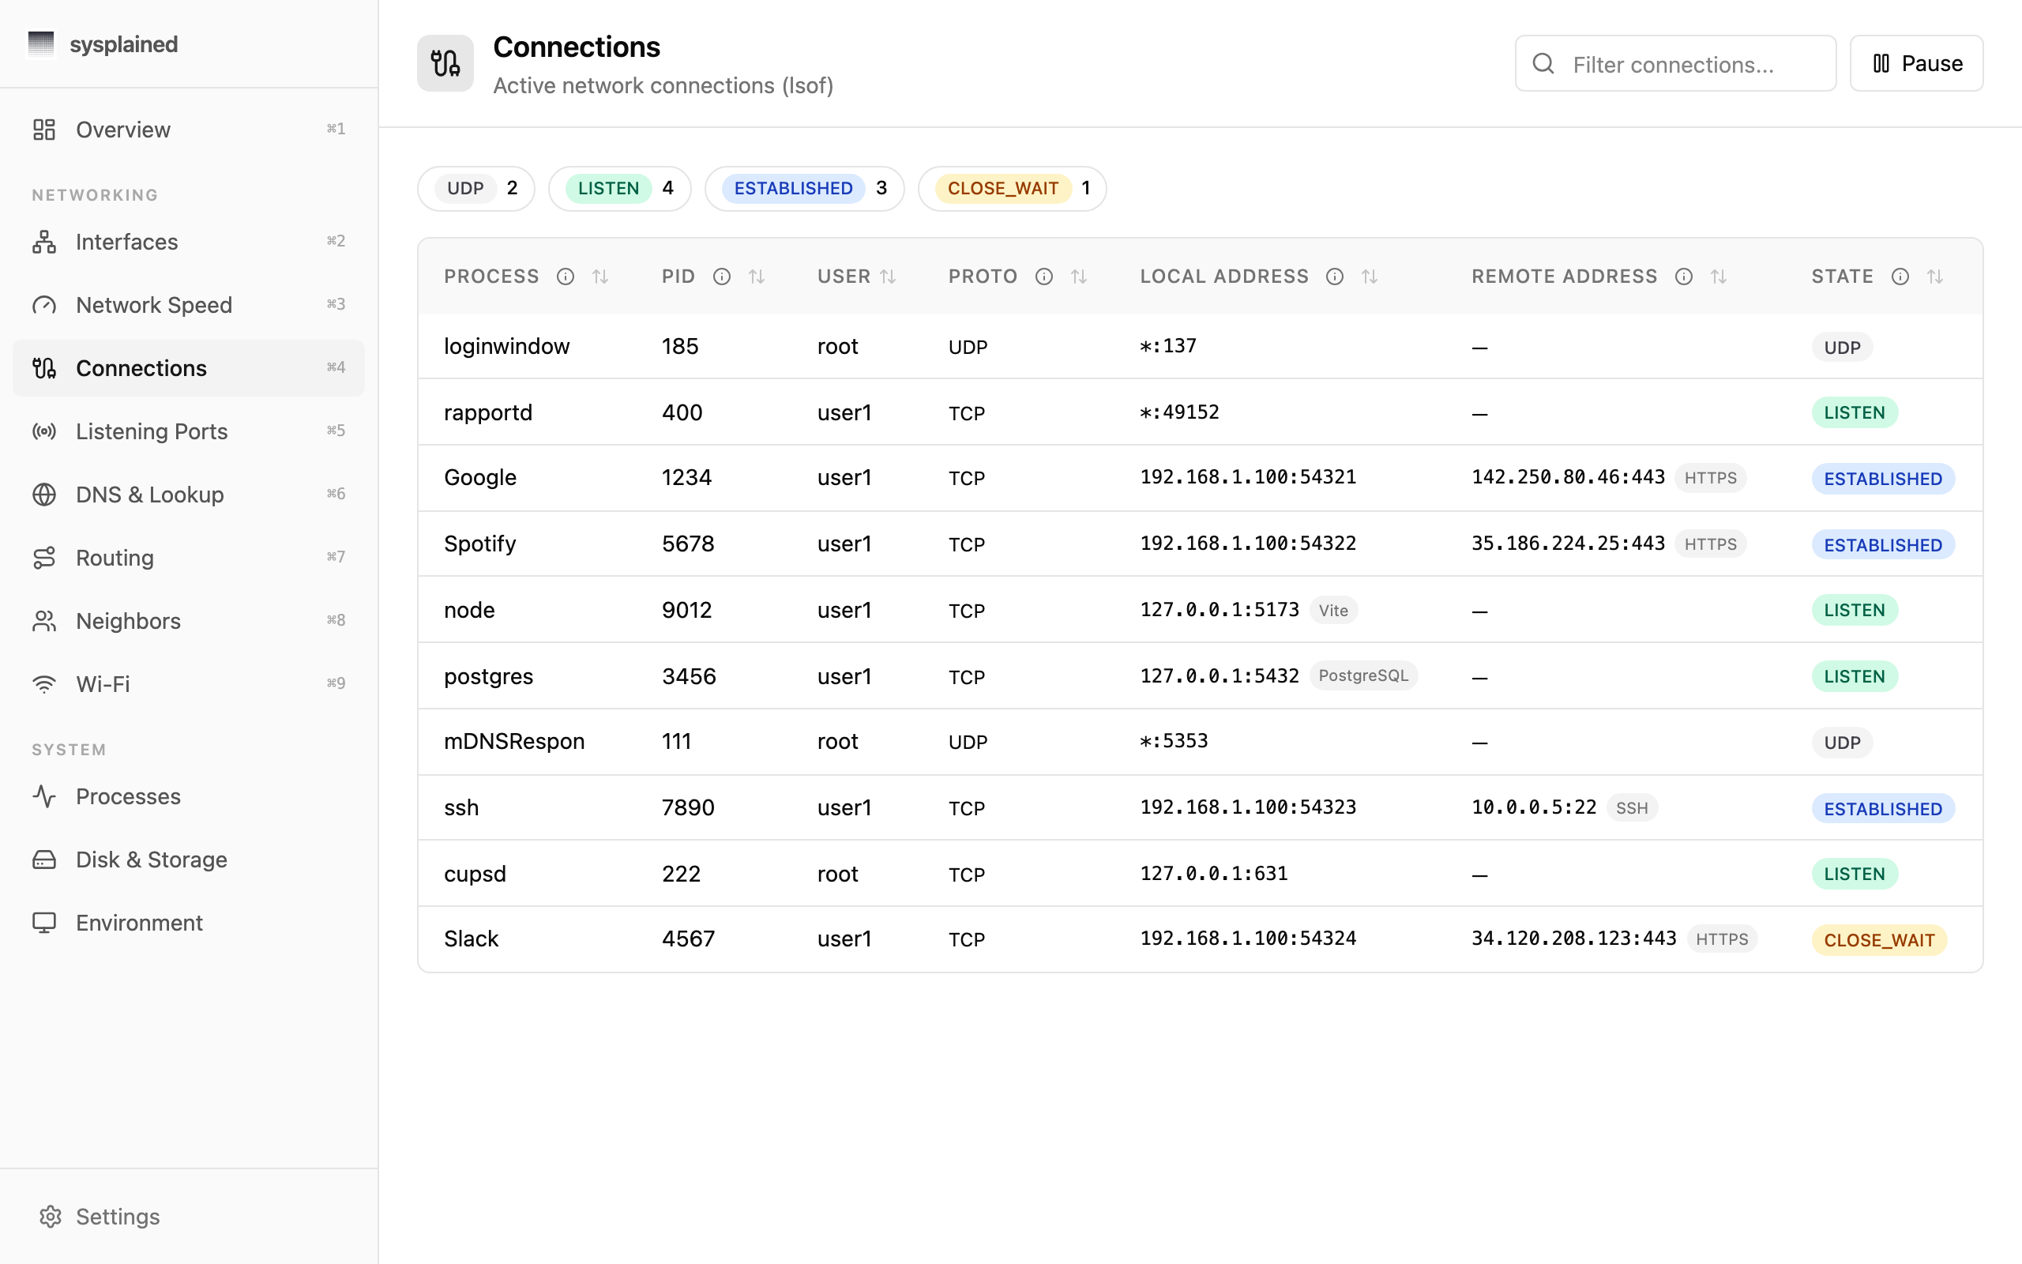Screen dimensions: 2022x1264
Task: Open Environment page
Action: coord(189,923)
